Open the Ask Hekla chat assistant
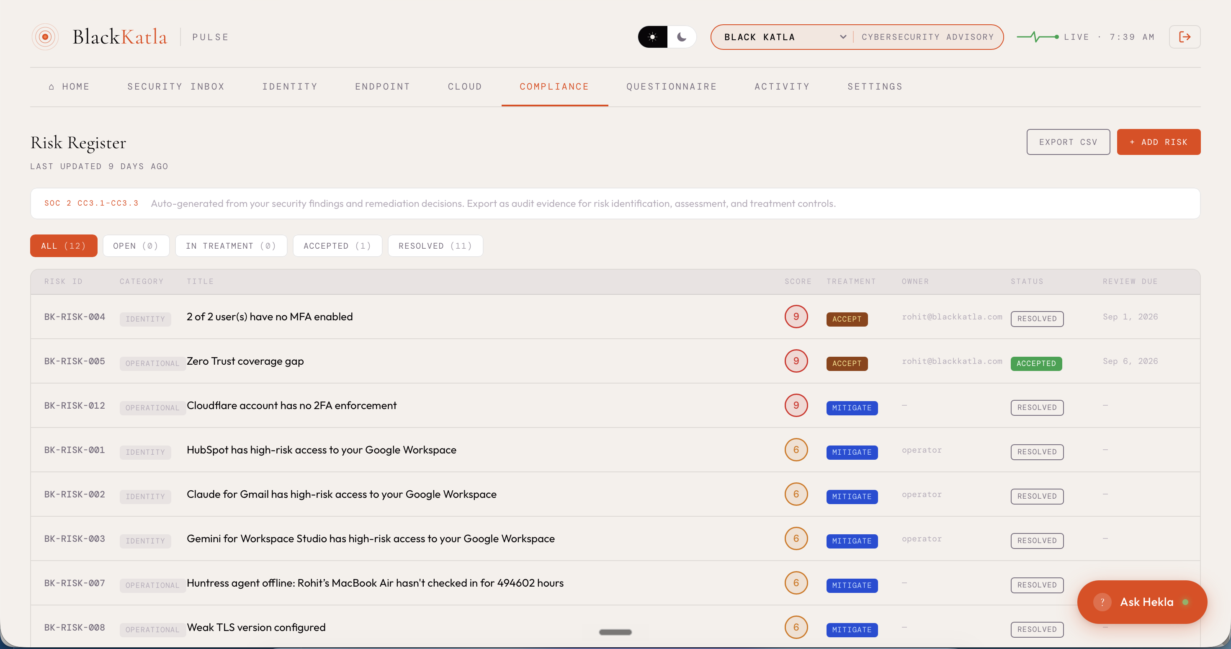 coord(1142,602)
